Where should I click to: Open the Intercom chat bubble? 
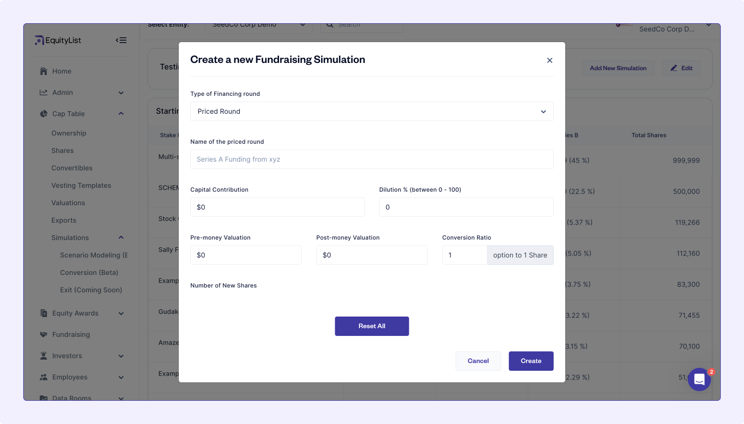pyautogui.click(x=699, y=379)
